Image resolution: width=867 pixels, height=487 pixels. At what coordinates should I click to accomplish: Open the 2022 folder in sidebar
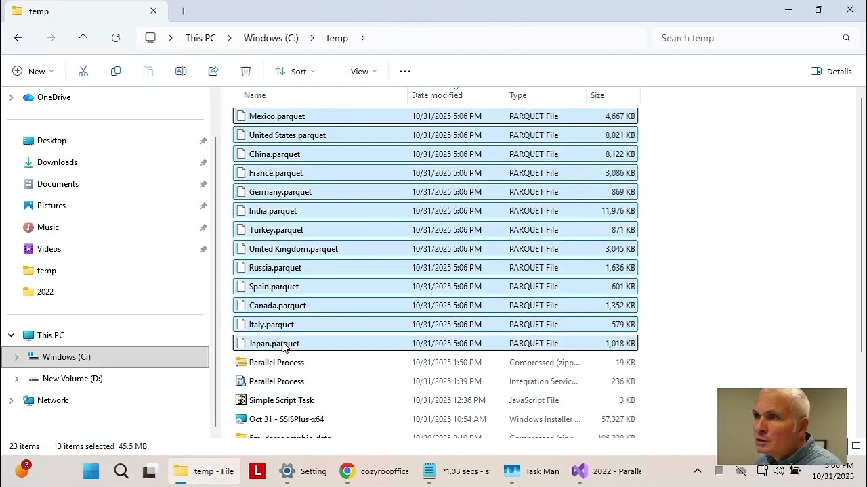45,292
